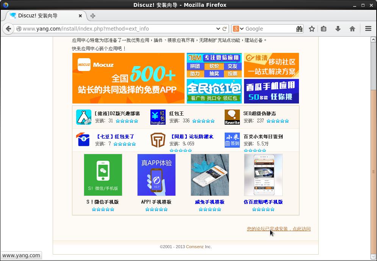The image size is (377, 261).
Task: Expand the URL bar history dropdown
Action: [x=218, y=29]
